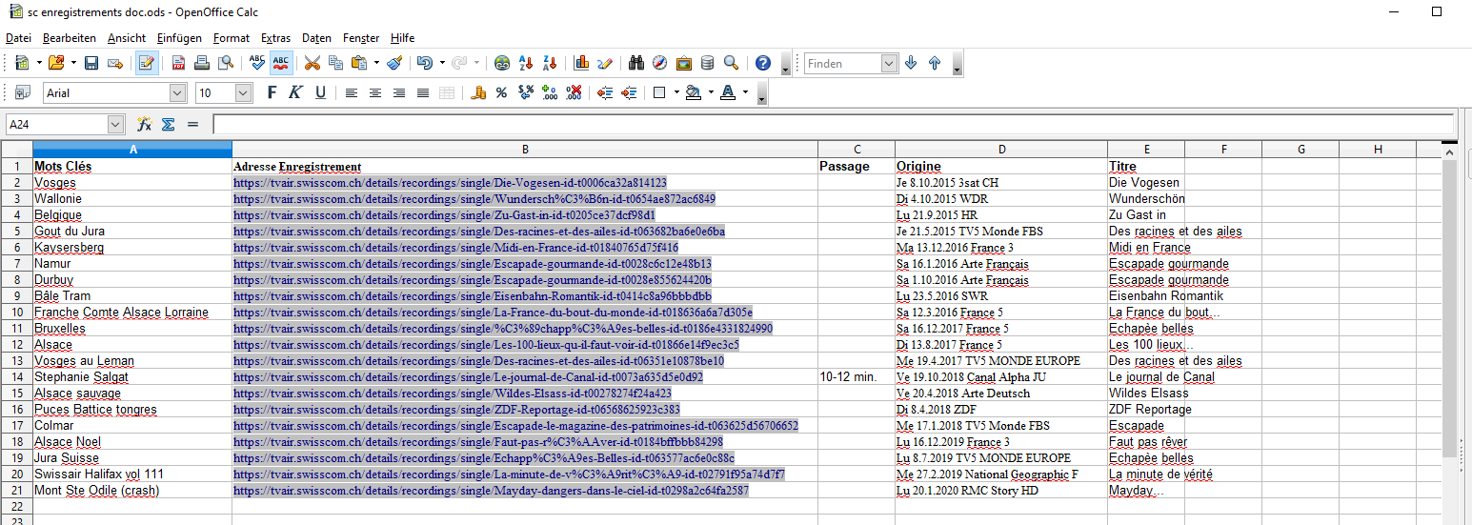Expand the Arial font name dropdown
This screenshot has height=525, width=1472.
(x=177, y=93)
